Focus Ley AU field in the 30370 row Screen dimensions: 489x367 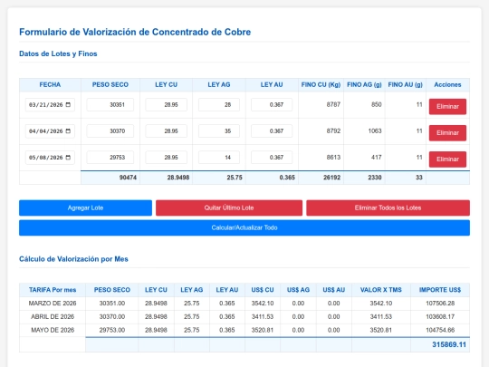pyautogui.click(x=272, y=131)
